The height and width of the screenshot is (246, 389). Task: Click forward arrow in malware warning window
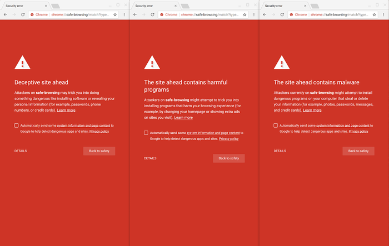coord(273,14)
